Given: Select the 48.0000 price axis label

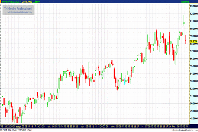Looking at the screenshot, I should click(194, 118).
